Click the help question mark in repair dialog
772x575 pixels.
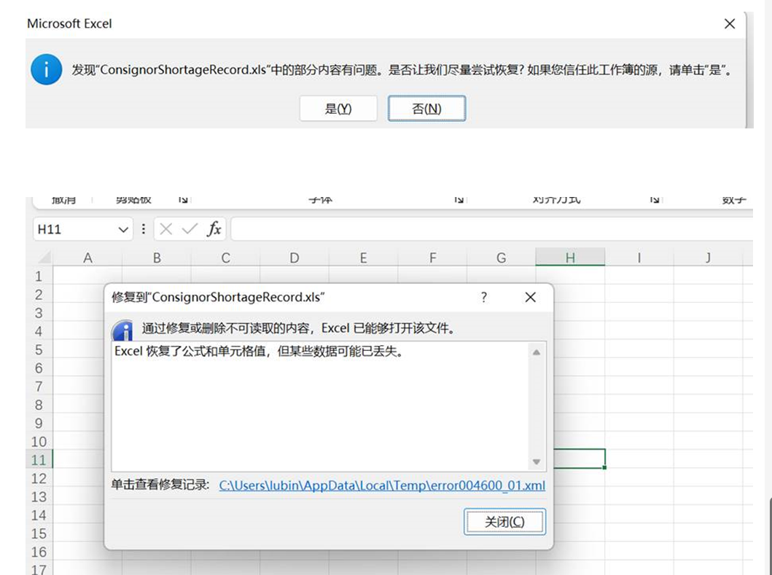click(483, 297)
